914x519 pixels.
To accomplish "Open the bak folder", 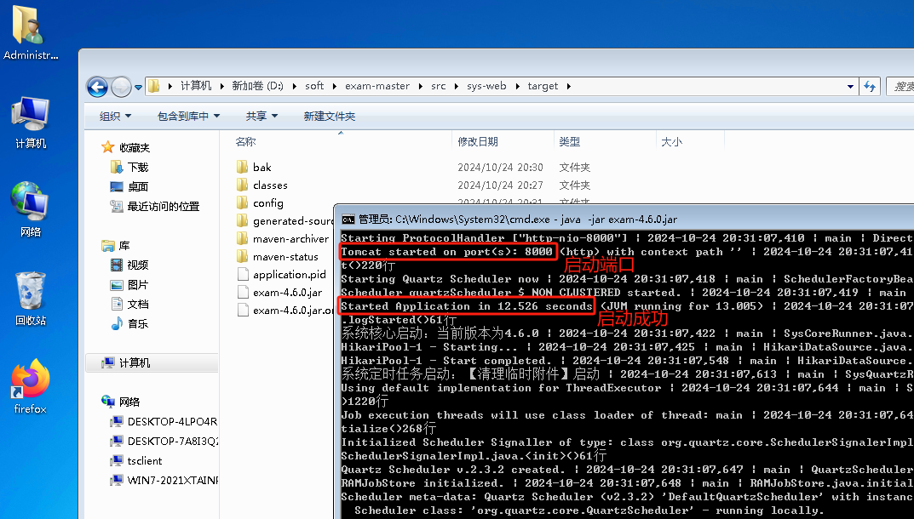I will point(262,168).
